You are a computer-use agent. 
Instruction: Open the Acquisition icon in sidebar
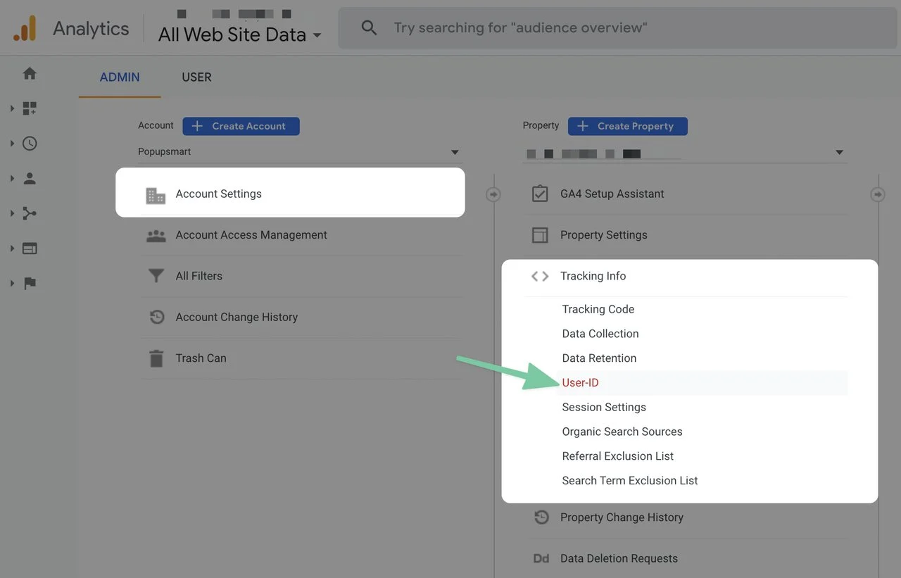pyautogui.click(x=30, y=213)
